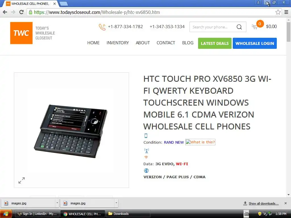Click the scrollbar down arrow
This screenshot has height=218, width=291.
(289, 195)
